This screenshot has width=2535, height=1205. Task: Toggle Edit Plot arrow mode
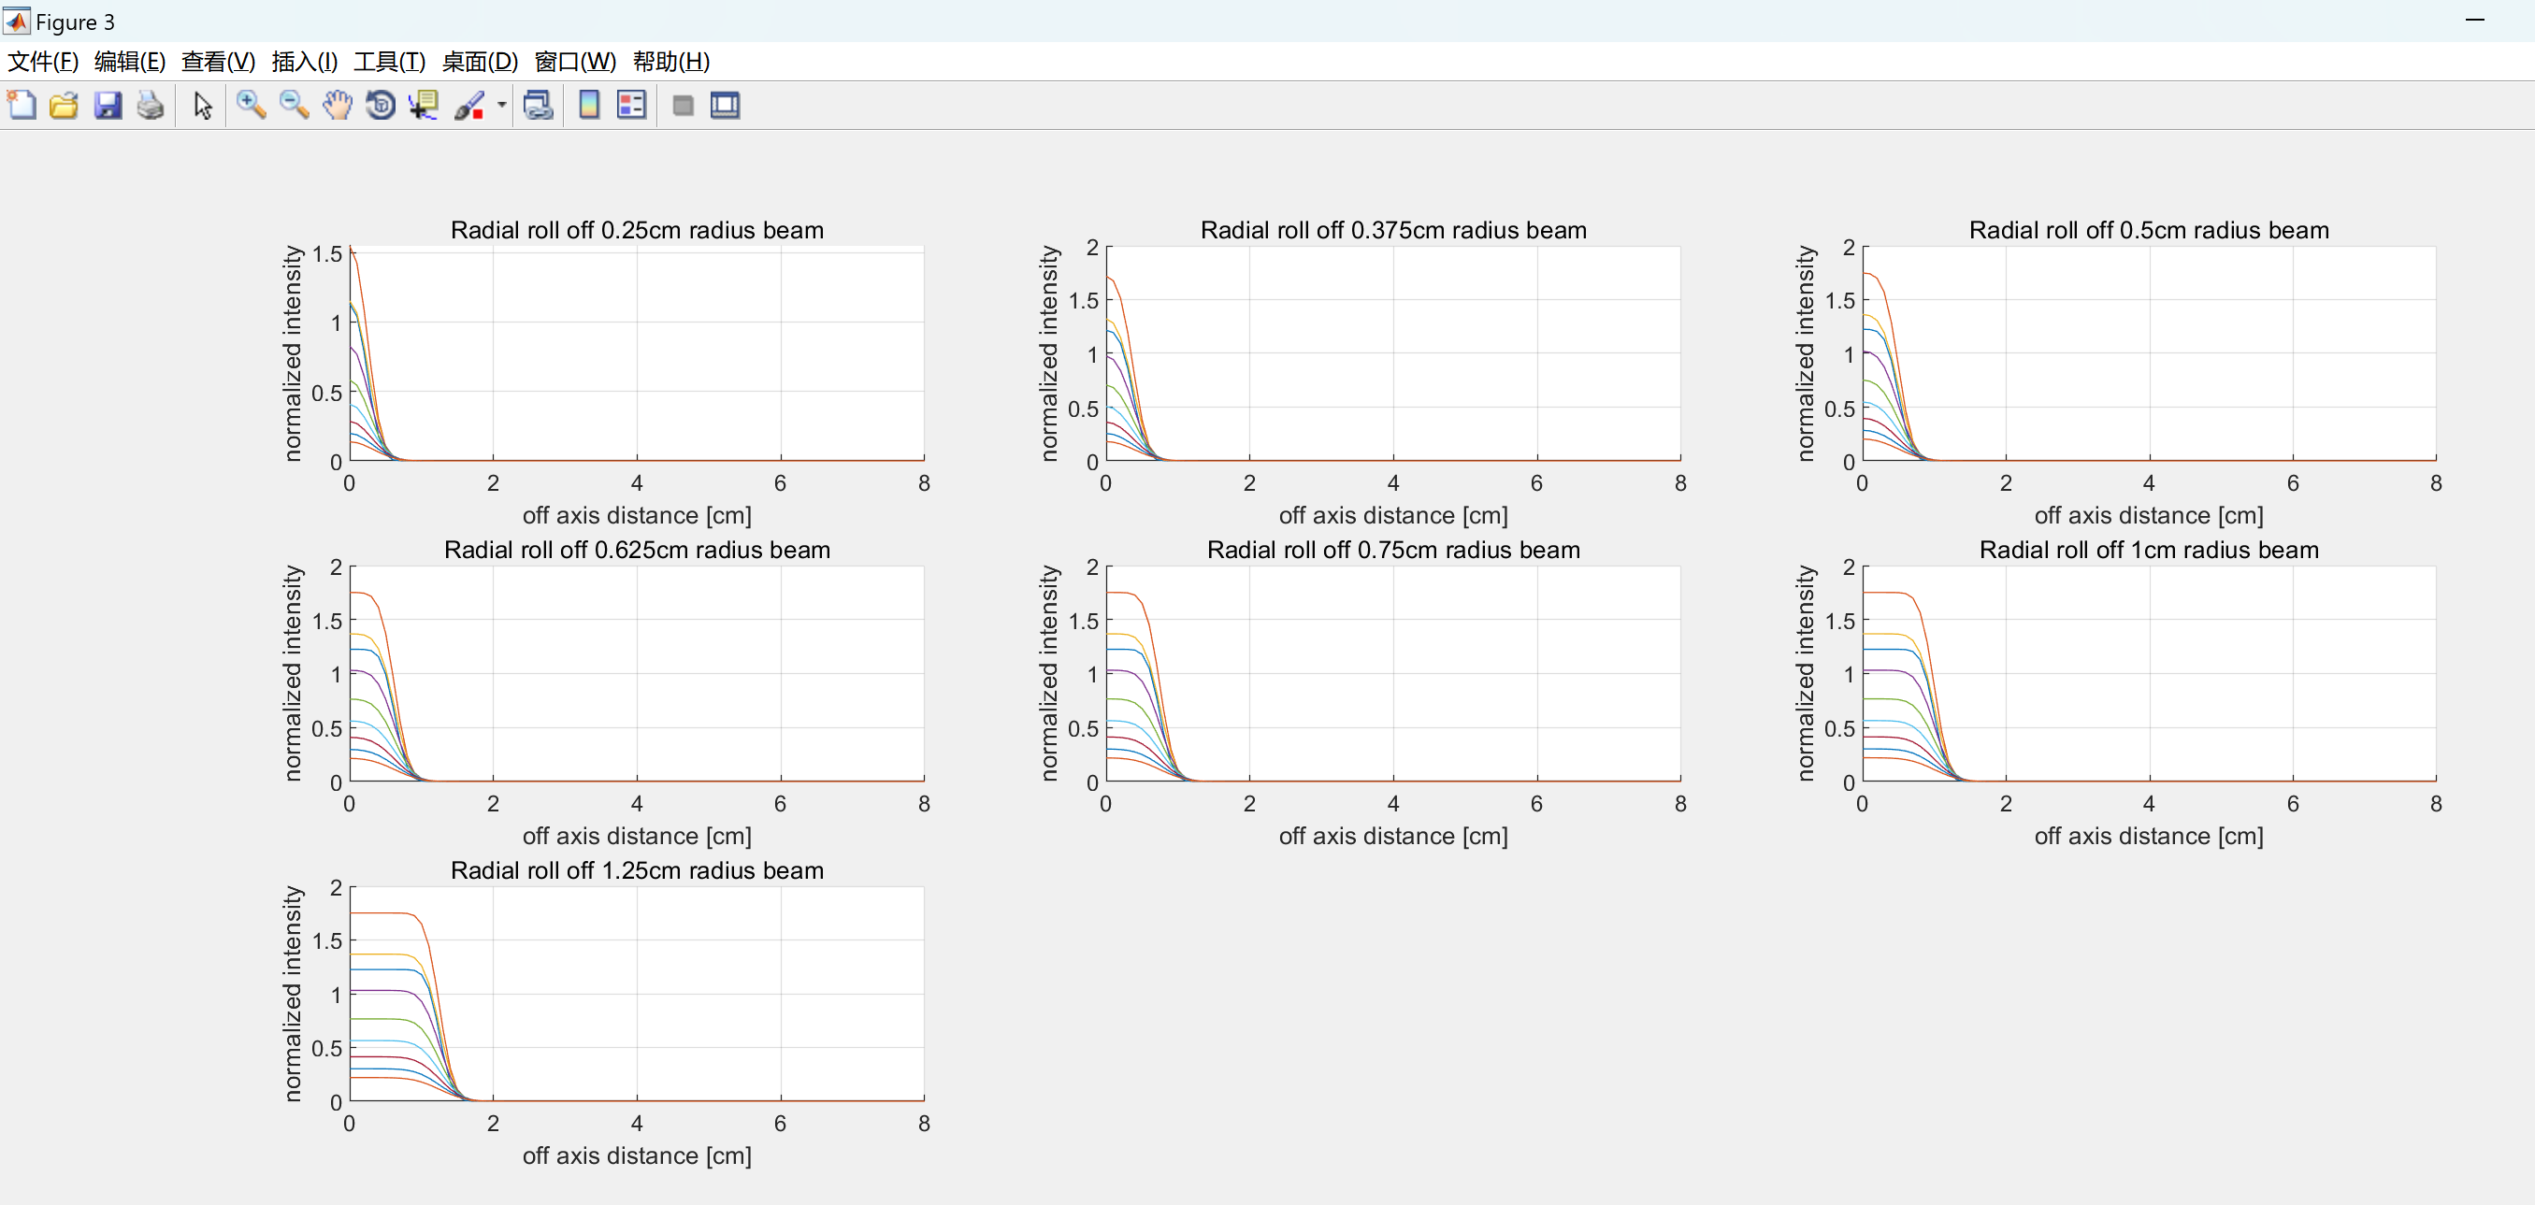tap(203, 106)
